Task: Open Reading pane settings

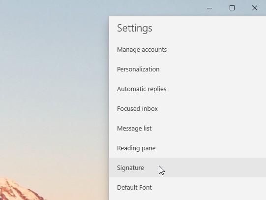Action: coord(187,148)
